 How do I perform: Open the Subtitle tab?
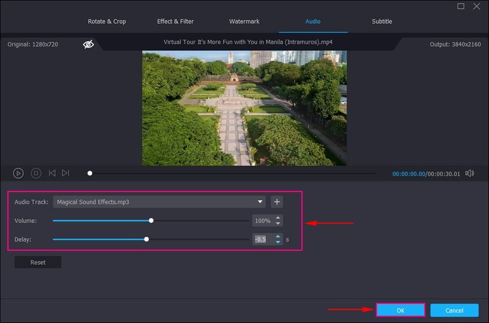382,21
